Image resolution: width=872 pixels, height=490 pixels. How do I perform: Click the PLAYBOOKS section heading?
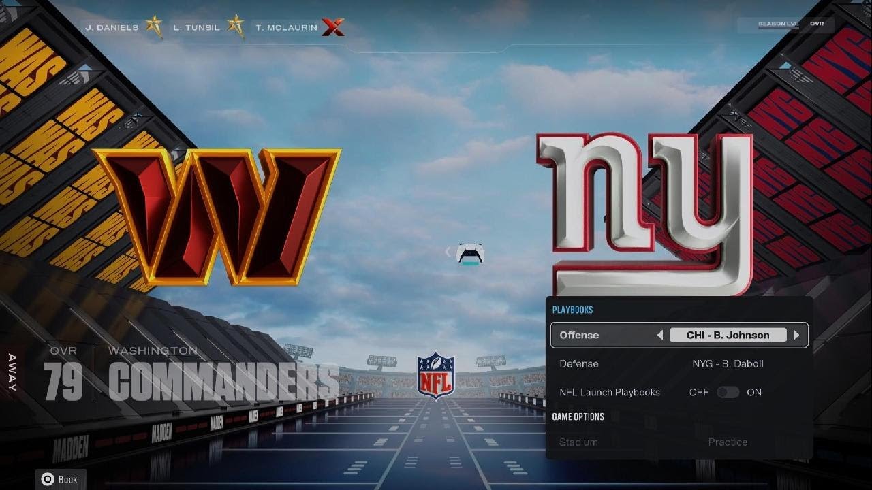(x=572, y=310)
